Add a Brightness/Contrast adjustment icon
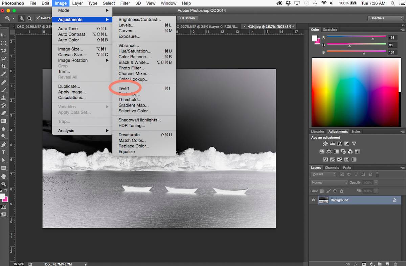 click(x=325, y=144)
